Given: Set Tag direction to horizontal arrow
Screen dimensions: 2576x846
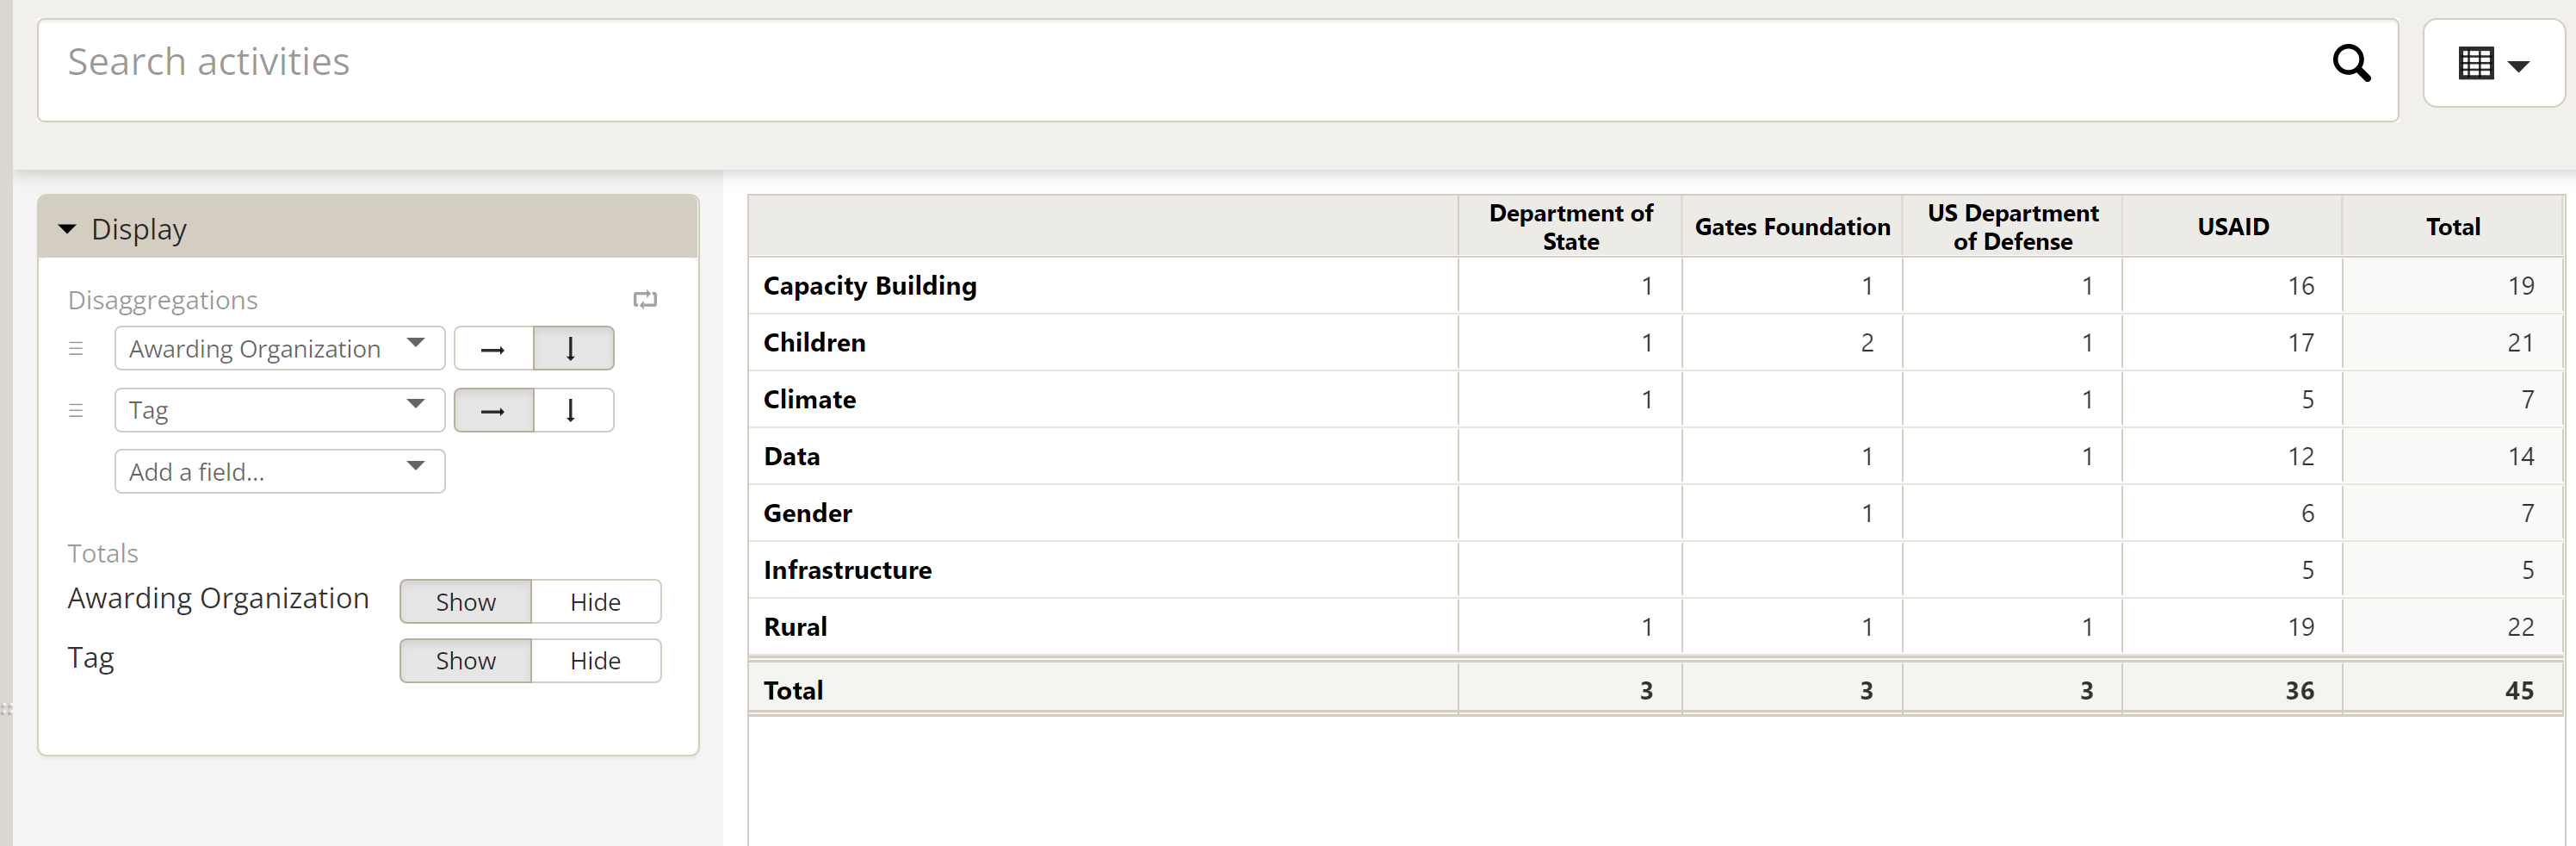Looking at the screenshot, I should click(493, 410).
